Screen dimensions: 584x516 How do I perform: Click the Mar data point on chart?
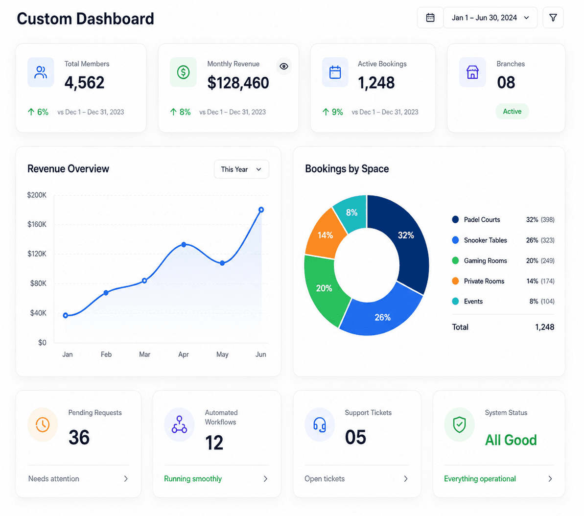tap(144, 281)
